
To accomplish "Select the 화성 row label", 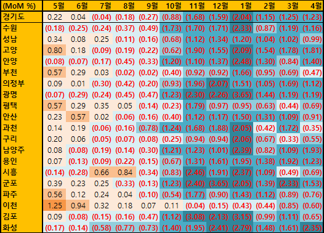I will [22, 227].
